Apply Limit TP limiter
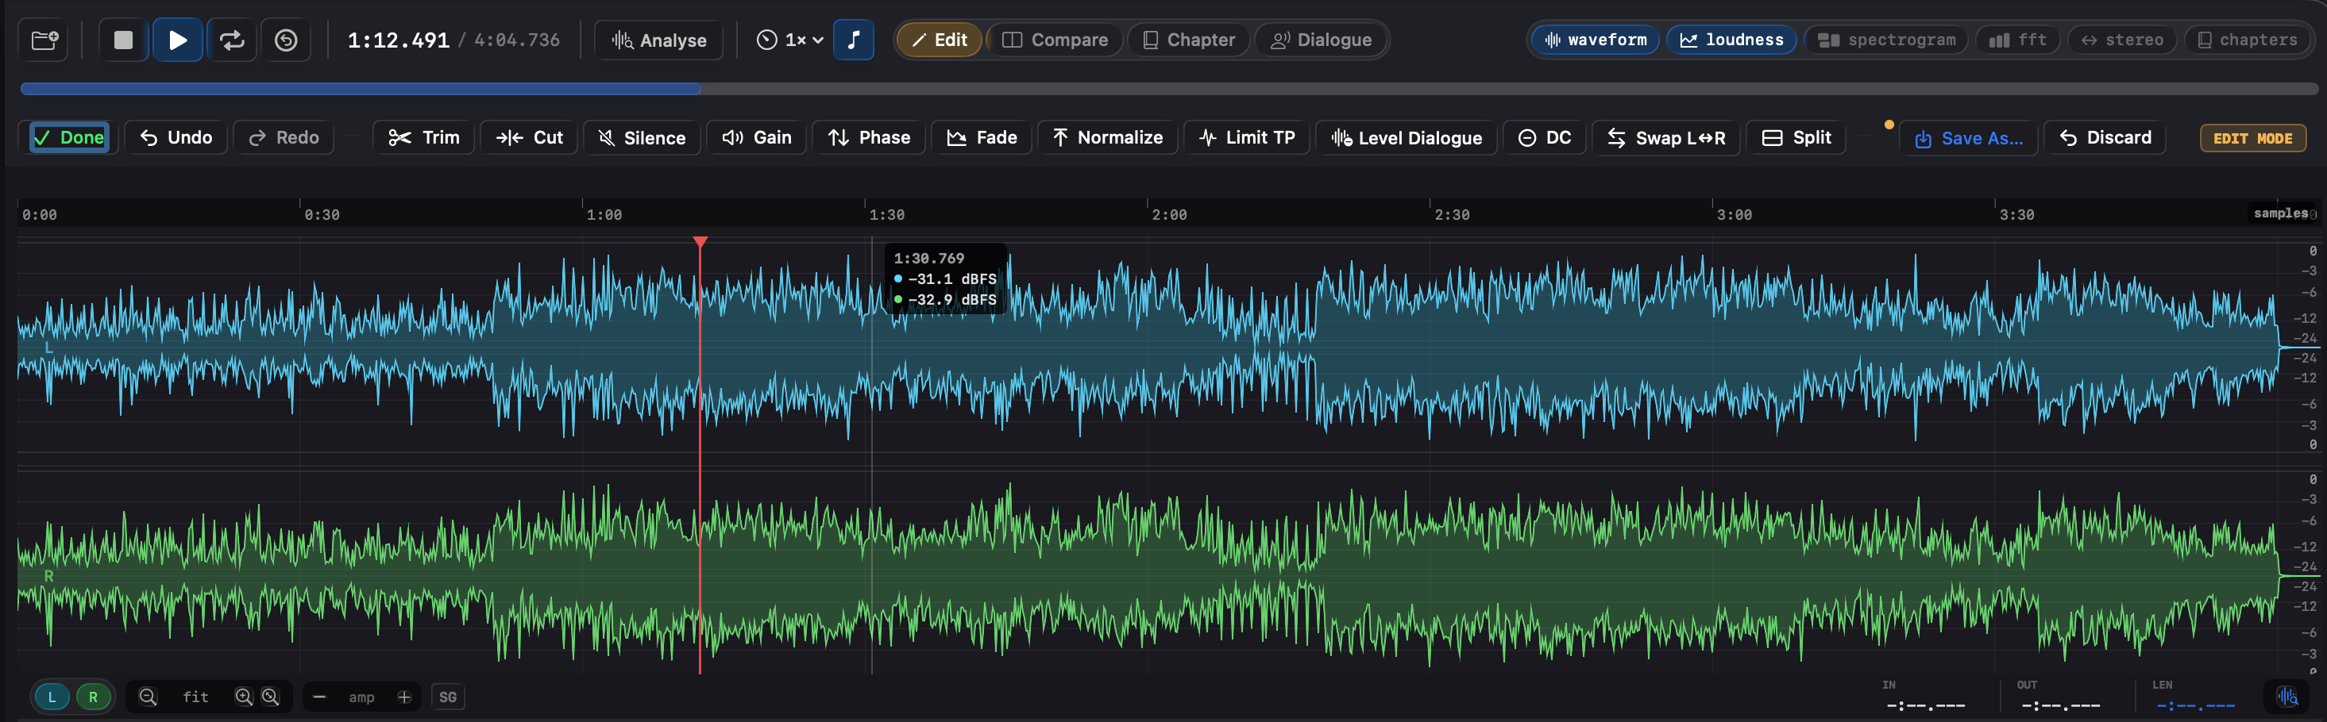The height and width of the screenshot is (722, 2327). 1247,137
